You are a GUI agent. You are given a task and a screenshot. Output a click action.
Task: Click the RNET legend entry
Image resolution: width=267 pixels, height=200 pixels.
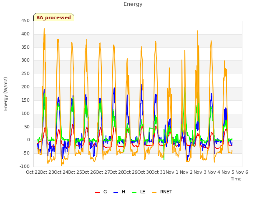pyautogui.click(x=162, y=192)
